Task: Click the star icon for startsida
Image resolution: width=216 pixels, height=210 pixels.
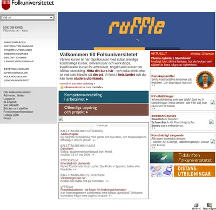Action: pyautogui.click(x=62, y=87)
